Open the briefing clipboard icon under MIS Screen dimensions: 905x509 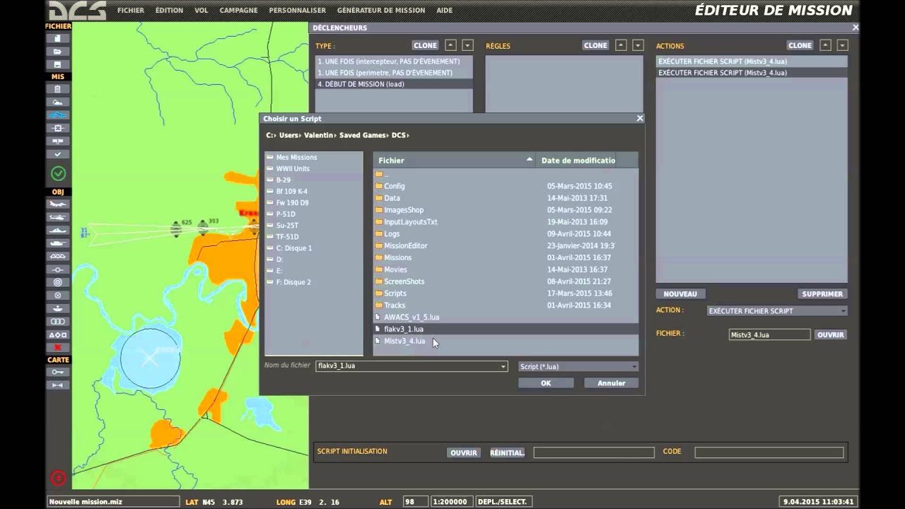click(58, 89)
